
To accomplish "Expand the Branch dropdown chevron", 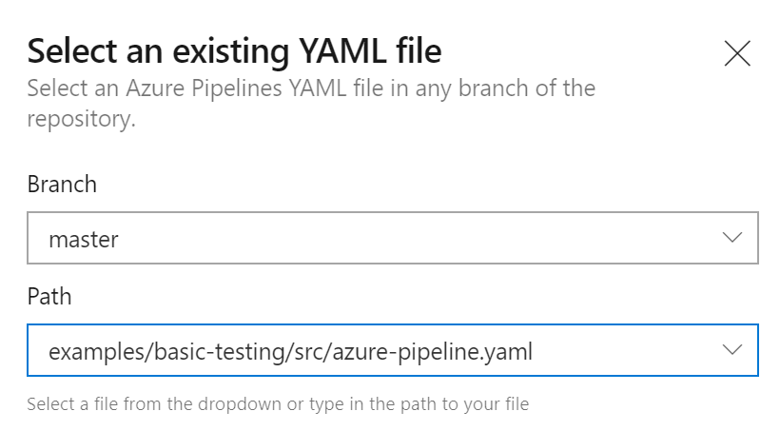I will 731,237.
